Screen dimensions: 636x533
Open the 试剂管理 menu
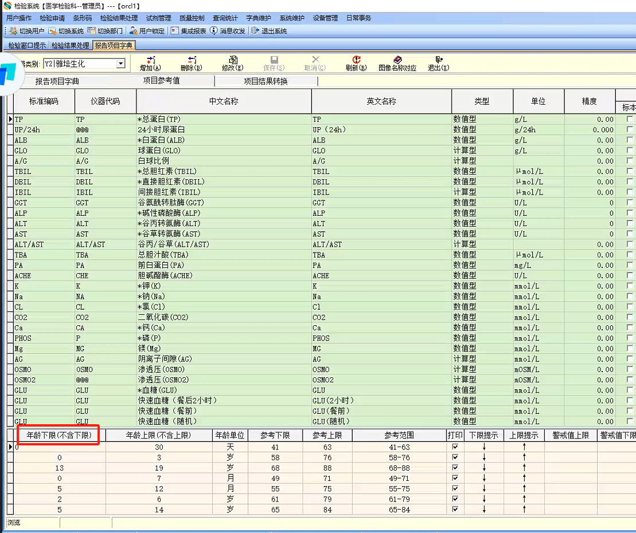pyautogui.click(x=159, y=18)
